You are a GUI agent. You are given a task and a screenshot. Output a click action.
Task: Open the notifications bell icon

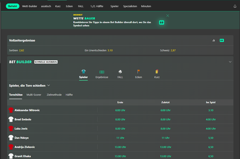tap(235, 6)
